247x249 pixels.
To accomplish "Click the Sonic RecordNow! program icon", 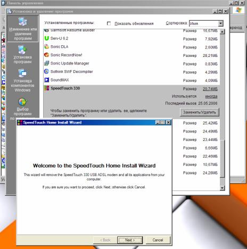I will tap(46, 55).
